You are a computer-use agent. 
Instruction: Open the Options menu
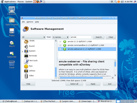click(30, 22)
